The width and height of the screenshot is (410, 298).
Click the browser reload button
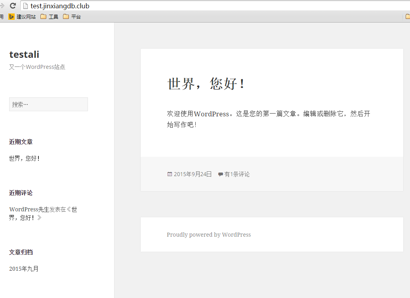pos(13,6)
